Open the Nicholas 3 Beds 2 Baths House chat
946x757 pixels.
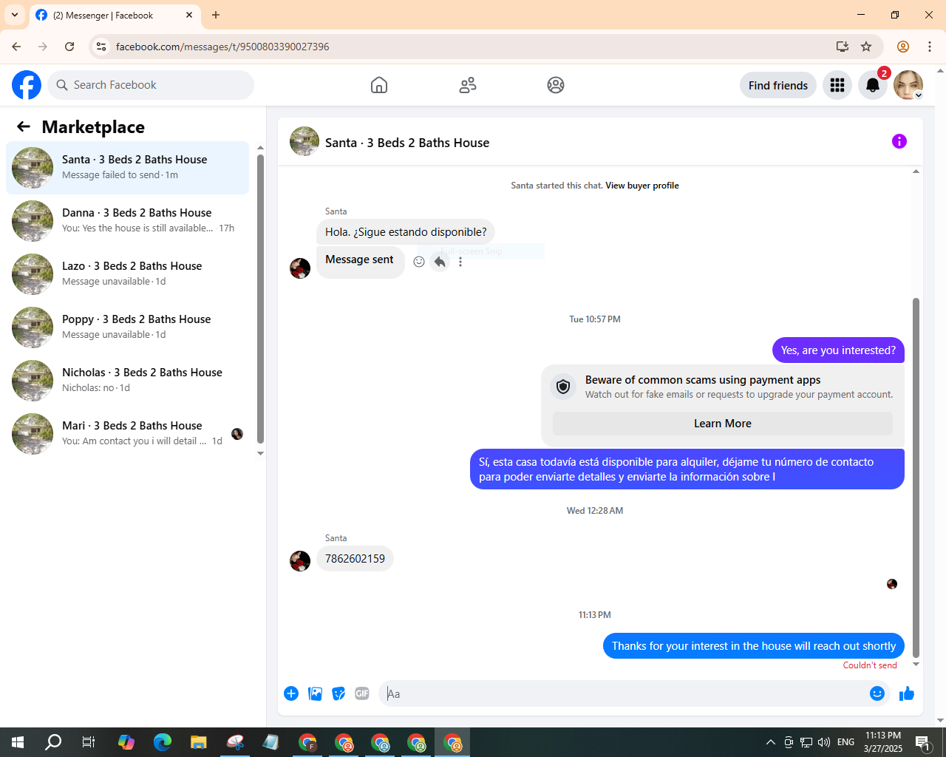(x=127, y=381)
